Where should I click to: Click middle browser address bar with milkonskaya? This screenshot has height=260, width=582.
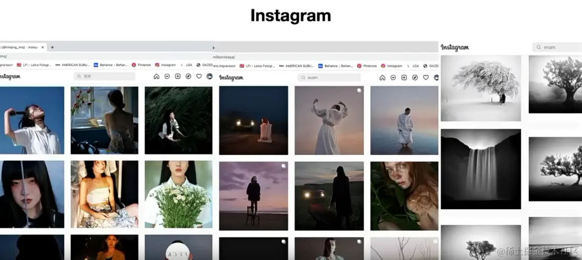pos(326,57)
